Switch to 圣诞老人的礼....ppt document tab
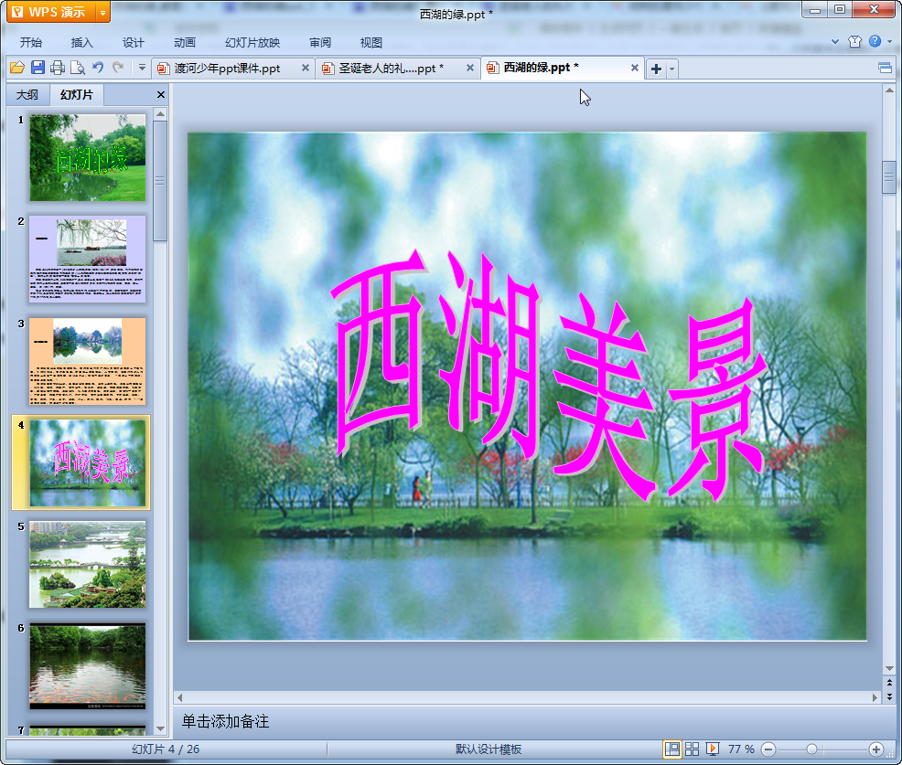902x765 pixels. 391,69
